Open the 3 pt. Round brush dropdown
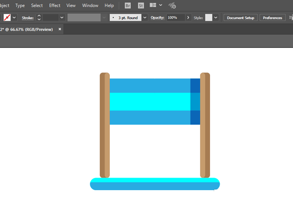Image resolution: width=293 pixels, height=217 pixels. pos(145,18)
